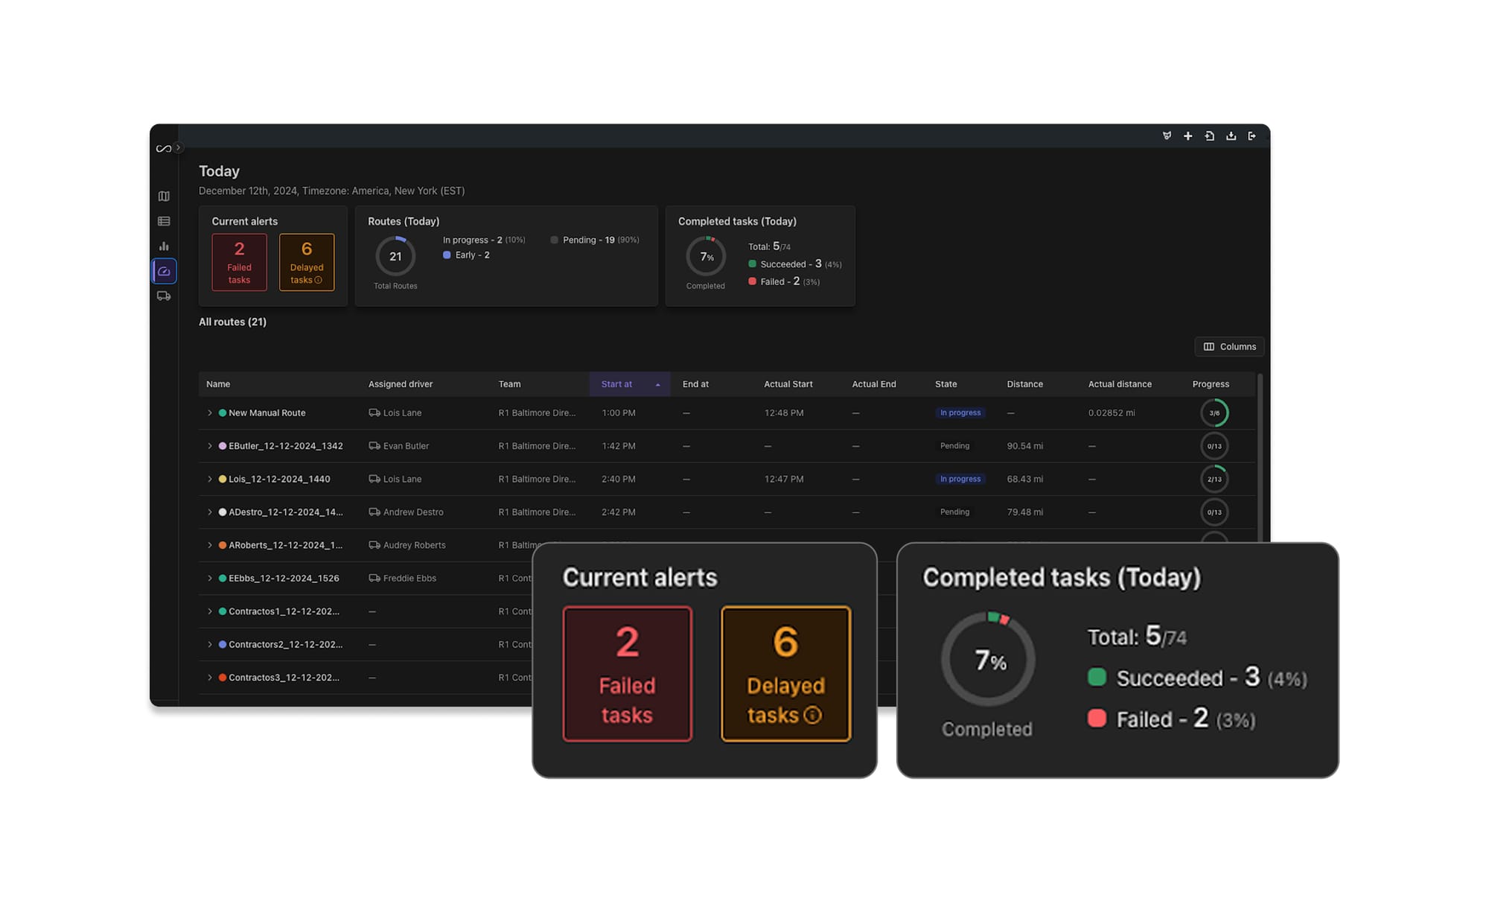Click the 3/6 progress ring of New Manual Route
The image size is (1489, 904).
tap(1214, 413)
